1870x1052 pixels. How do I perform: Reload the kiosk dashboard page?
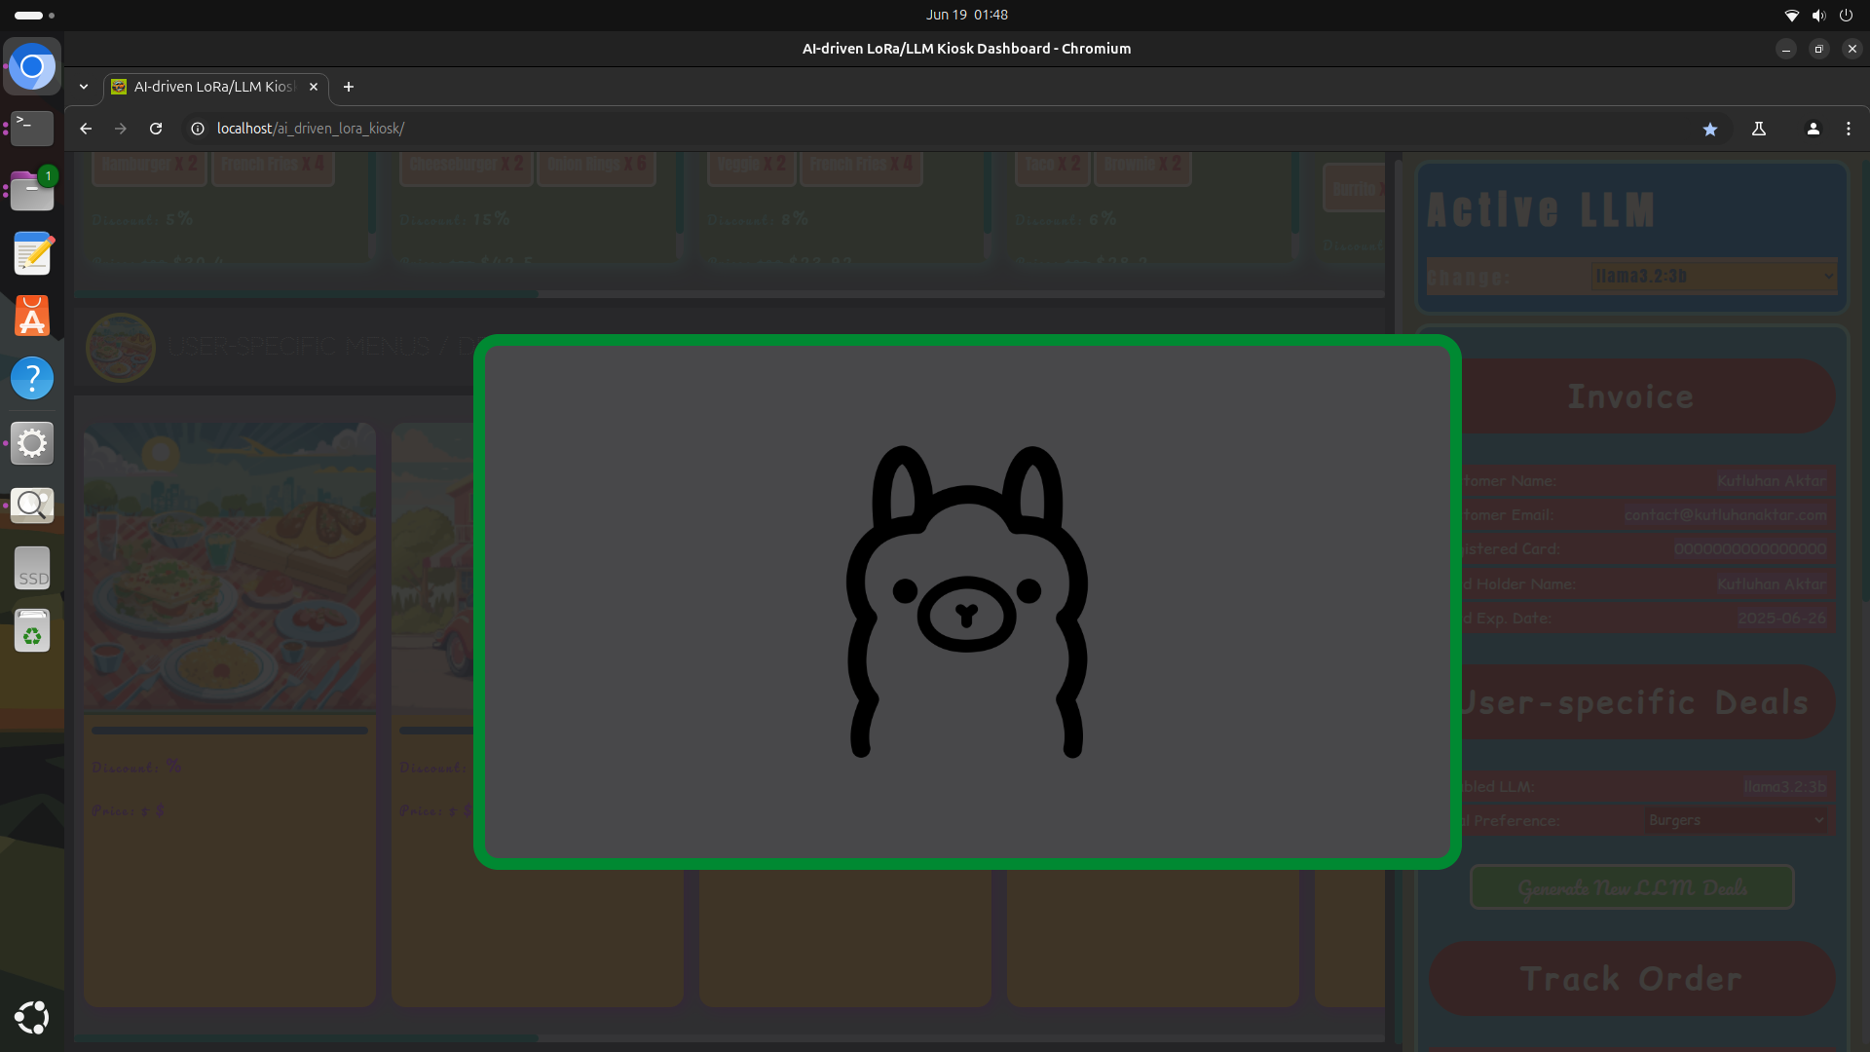(156, 129)
